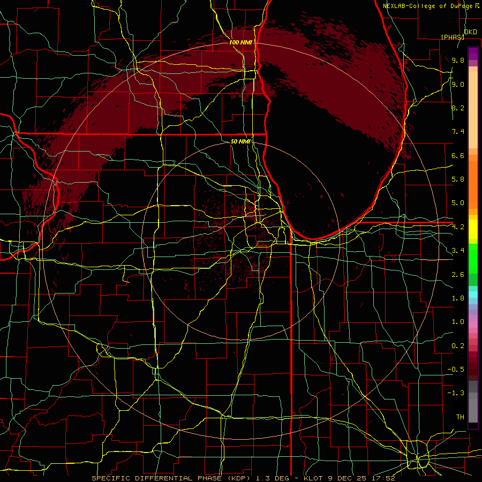Image resolution: width=482 pixels, height=482 pixels.
Task: Click the TH threshold label
Action: point(460,417)
